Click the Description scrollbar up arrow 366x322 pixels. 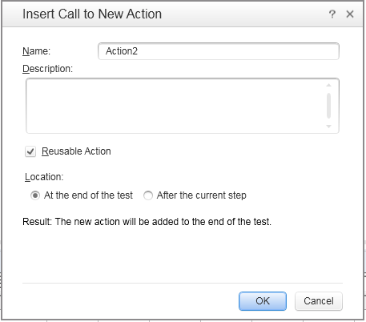329,85
